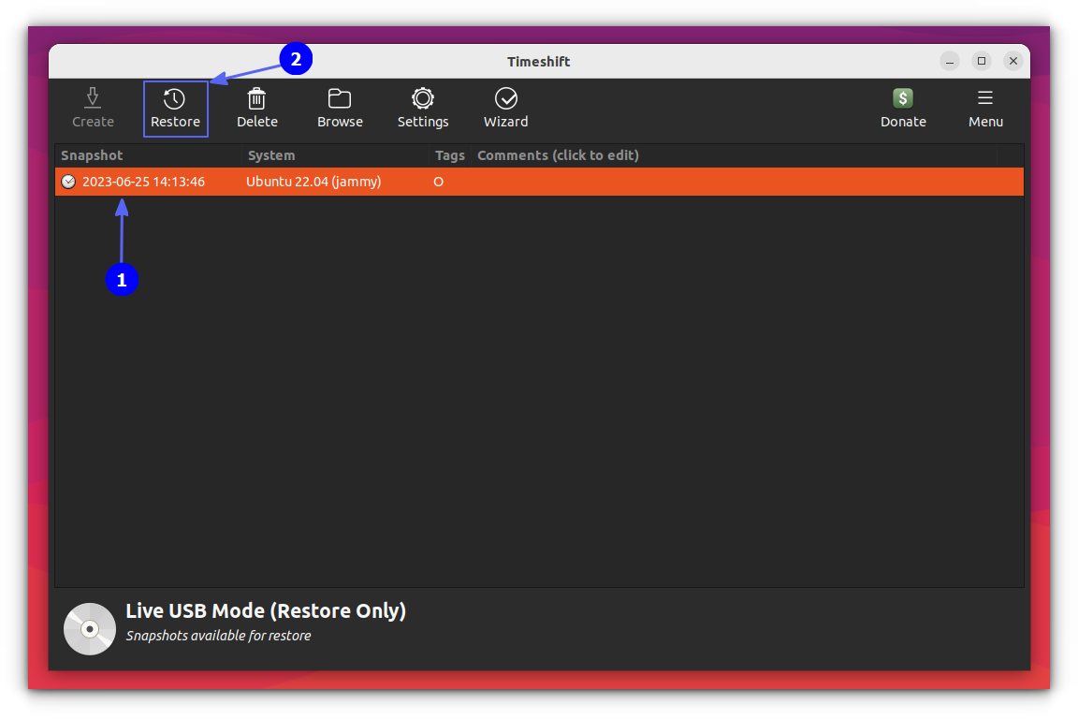Click the Snapshots available for restore text
This screenshot has height=719, width=1078.
[218, 636]
